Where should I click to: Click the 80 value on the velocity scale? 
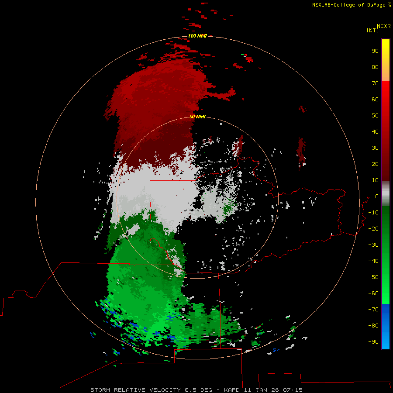click(375, 67)
